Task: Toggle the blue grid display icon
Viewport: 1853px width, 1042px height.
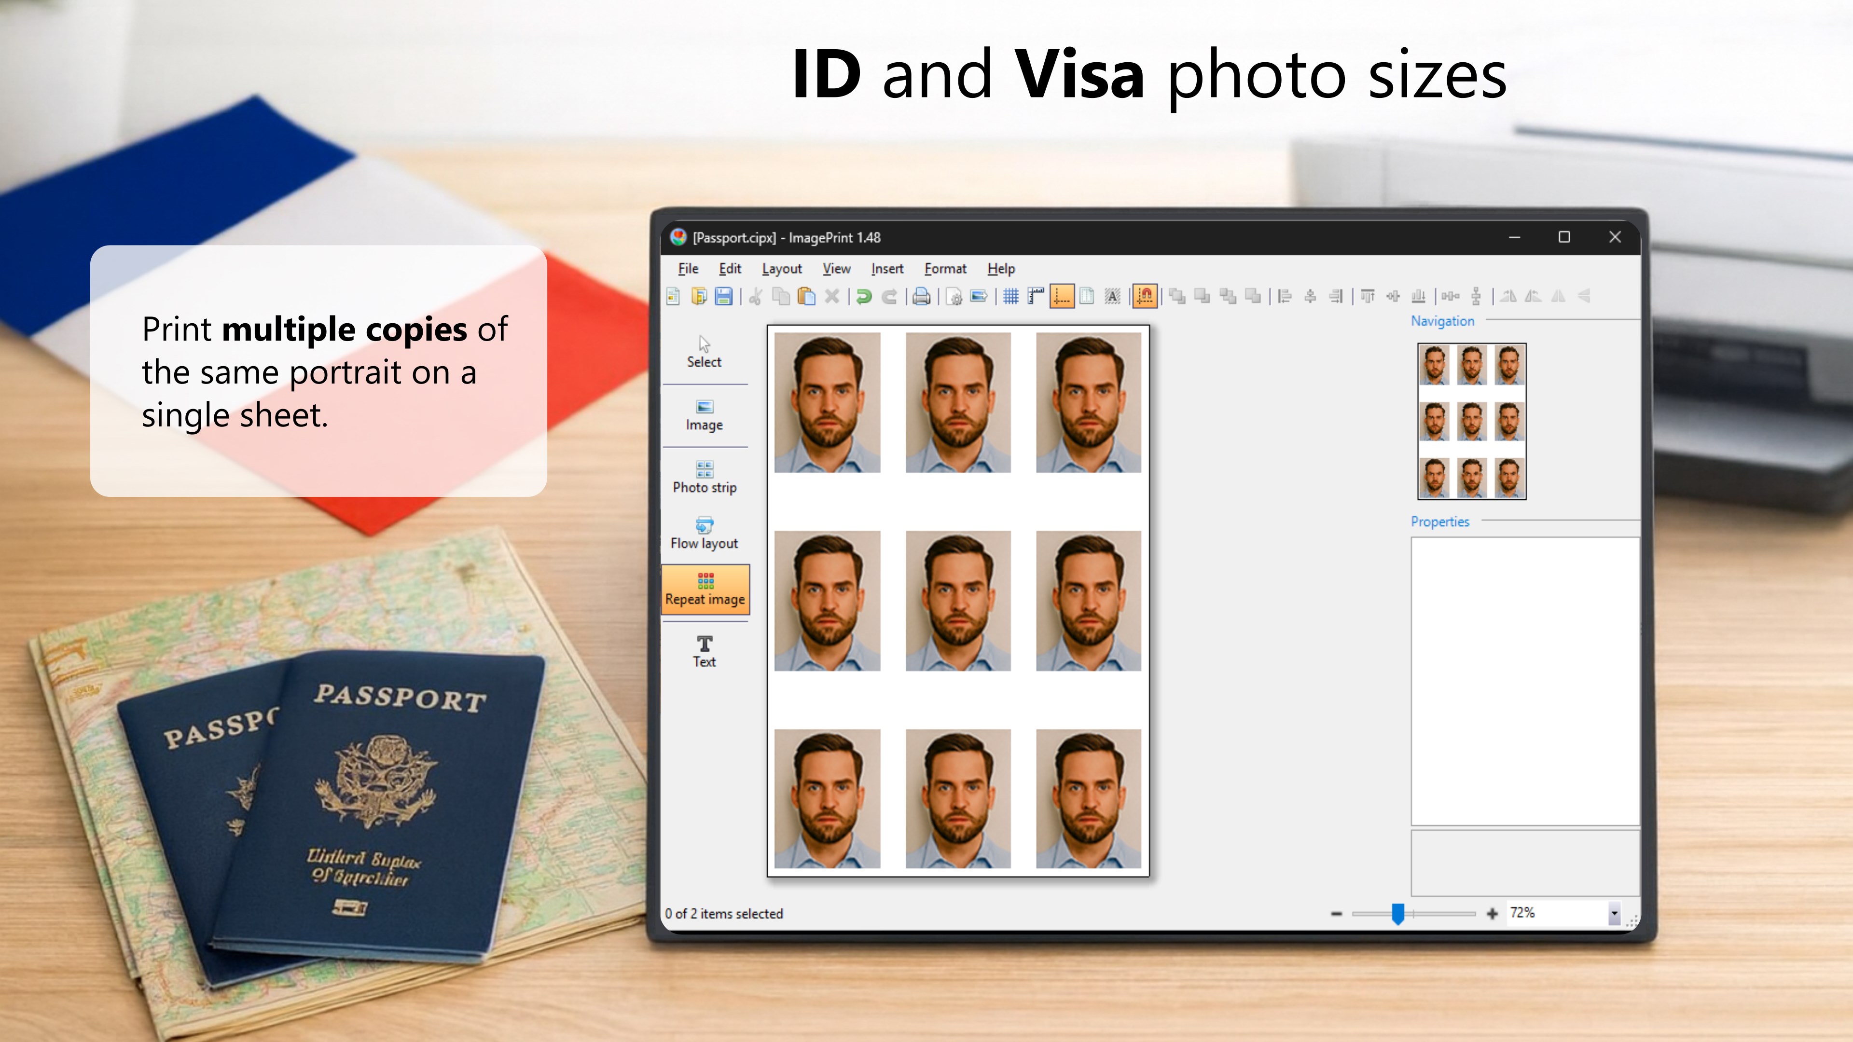Action: coord(1010,296)
